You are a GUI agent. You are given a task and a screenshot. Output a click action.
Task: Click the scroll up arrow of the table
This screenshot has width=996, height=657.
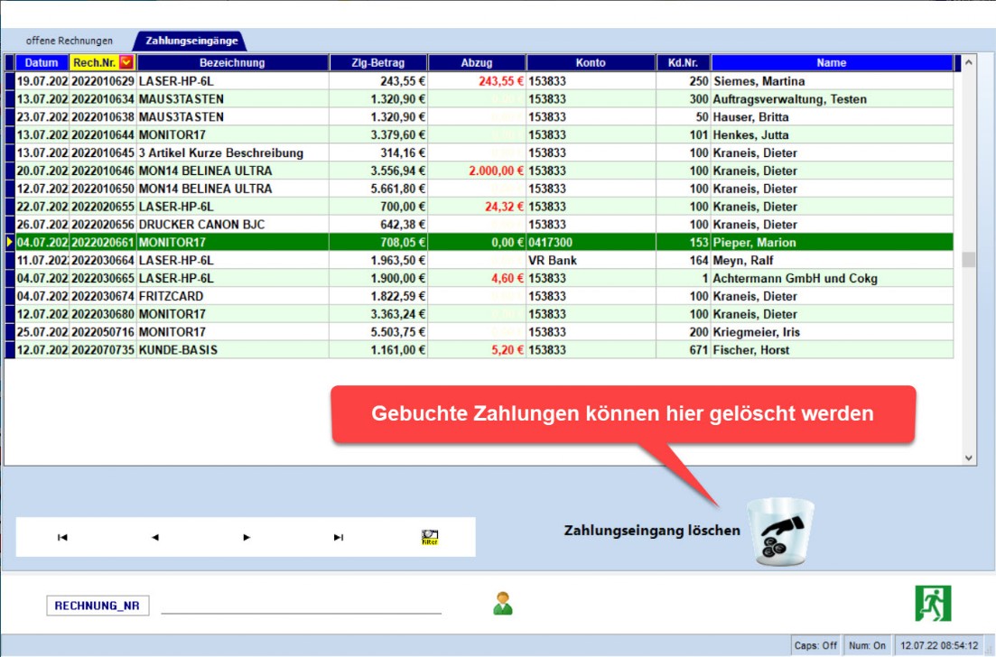(x=969, y=63)
